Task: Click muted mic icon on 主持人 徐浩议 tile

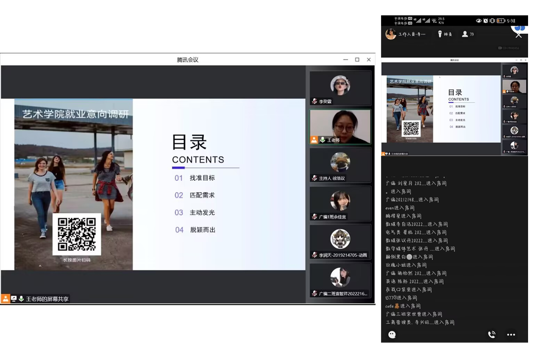Action: tap(314, 178)
